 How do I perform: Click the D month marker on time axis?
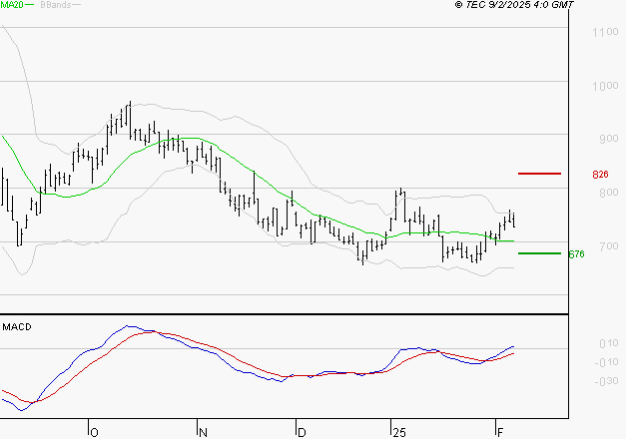302,433
